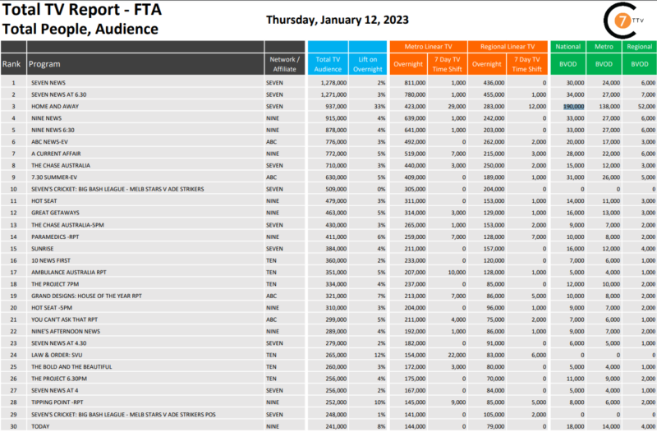Click the Regional Linear TV header
Screen dimensions: 657x432
(508, 47)
